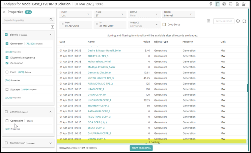Open the map location pin view
This screenshot has width=251, height=153.
pyautogui.click(x=211, y=4)
